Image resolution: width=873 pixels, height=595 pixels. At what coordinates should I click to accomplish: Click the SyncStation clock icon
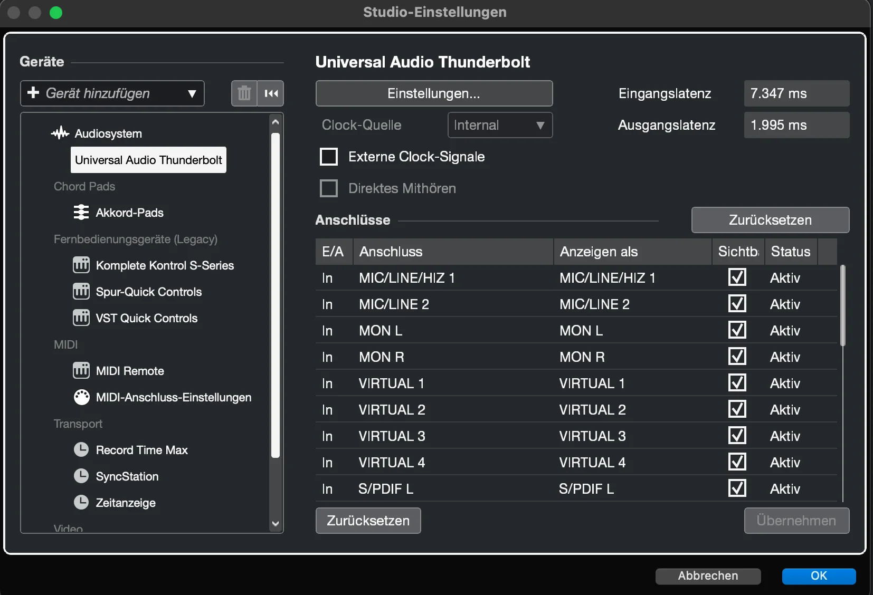[x=81, y=476]
